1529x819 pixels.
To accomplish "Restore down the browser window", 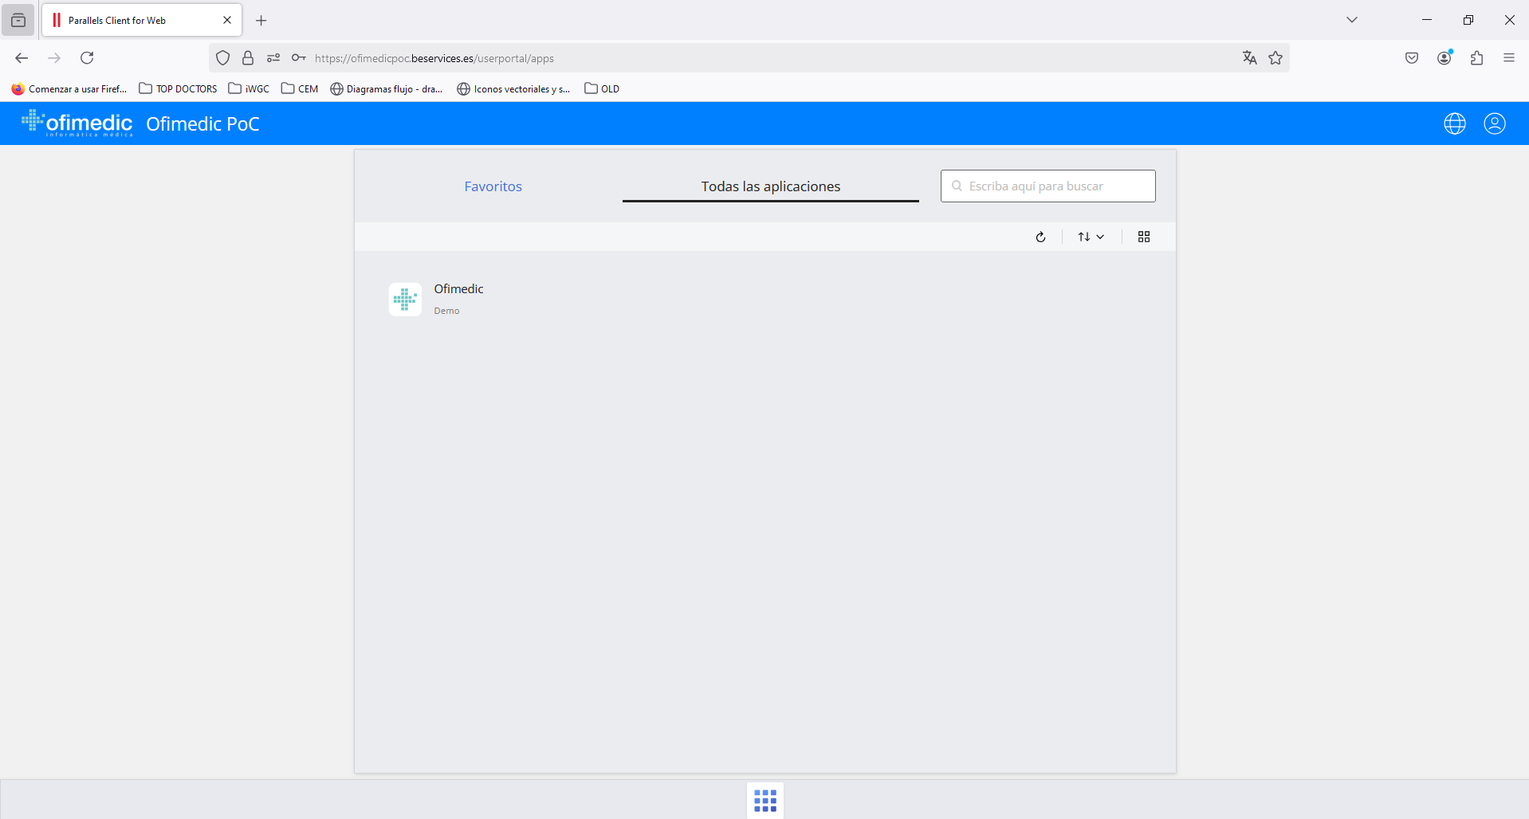I will coord(1468,20).
